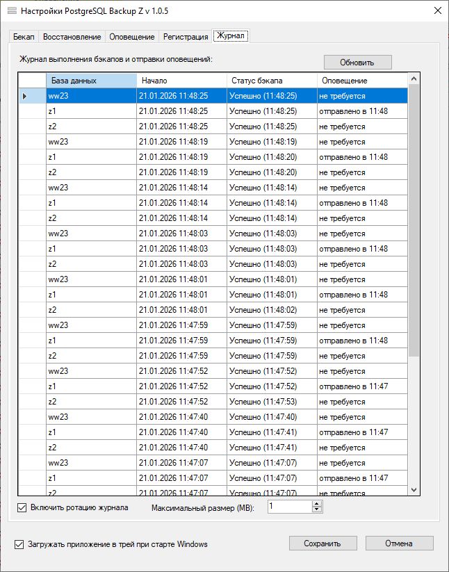This screenshot has height=572, width=449.
Task: Click 'Успешно (11:47:53)' status cell
Action: (x=272, y=402)
